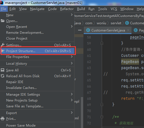Open the Code menu
This screenshot has height=128, width=144.
click(52, 9)
